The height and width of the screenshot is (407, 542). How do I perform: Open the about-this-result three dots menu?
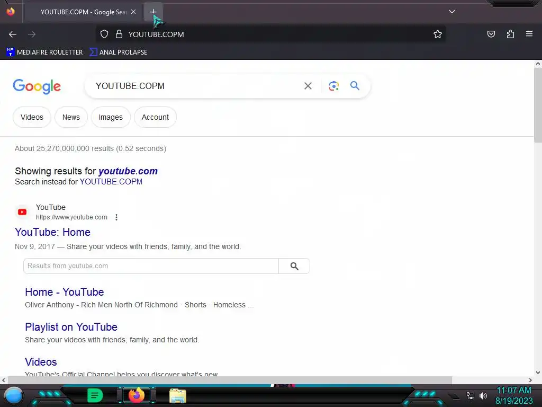point(116,217)
